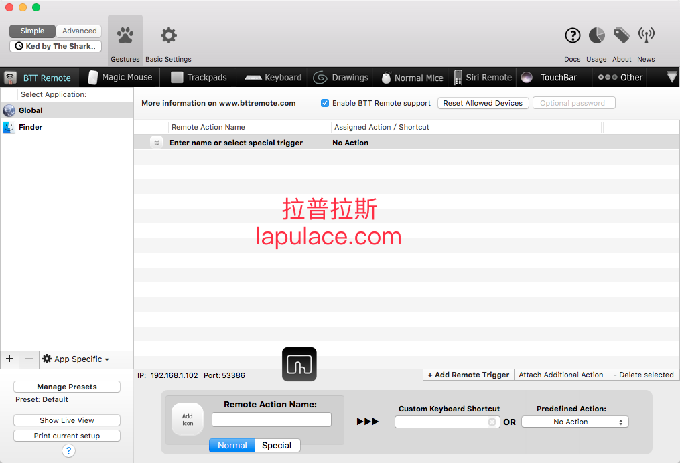680x463 pixels.
Task: Switch to the Magic Mouse tab
Action: coord(120,78)
